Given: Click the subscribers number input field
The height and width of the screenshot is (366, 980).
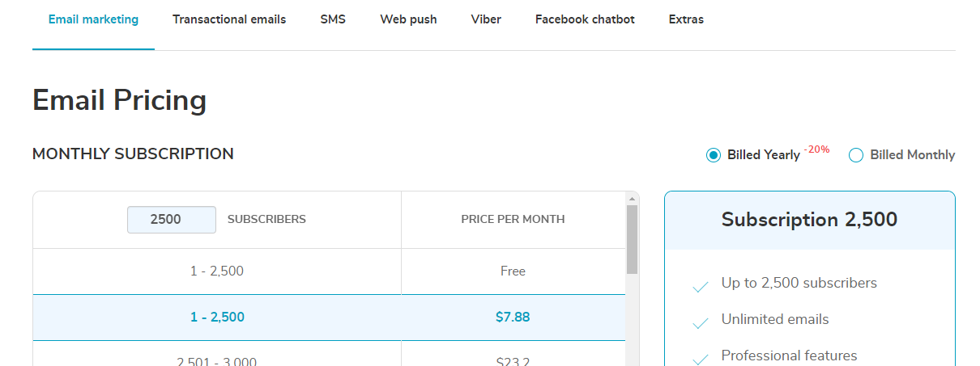Looking at the screenshot, I should click(172, 220).
